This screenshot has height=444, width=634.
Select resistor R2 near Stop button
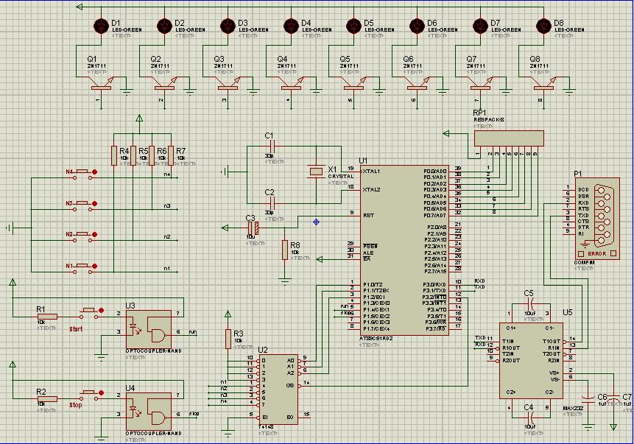(x=47, y=399)
